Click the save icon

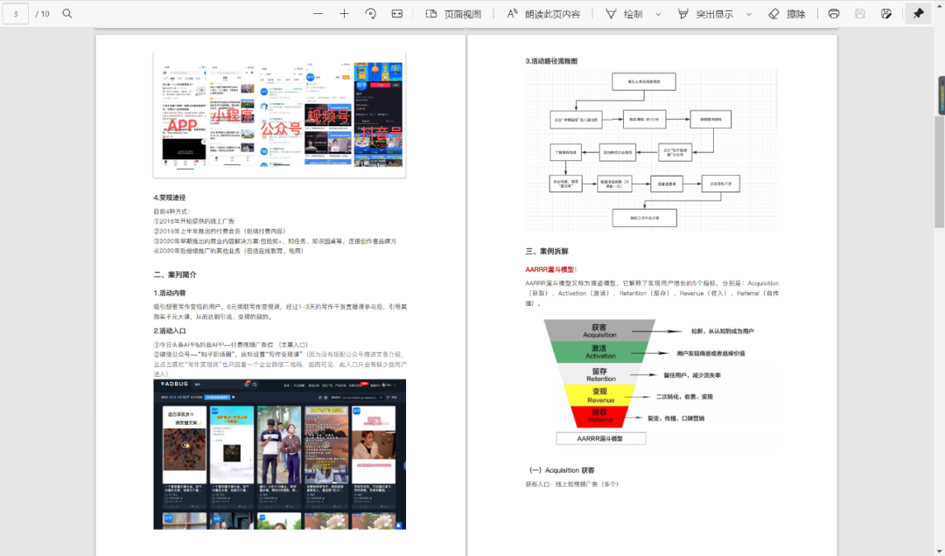pyautogui.click(x=860, y=13)
